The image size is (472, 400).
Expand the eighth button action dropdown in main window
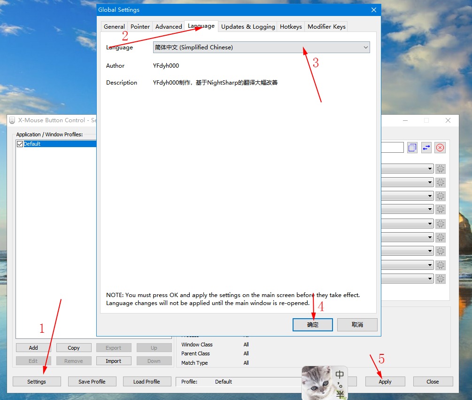tap(407, 265)
